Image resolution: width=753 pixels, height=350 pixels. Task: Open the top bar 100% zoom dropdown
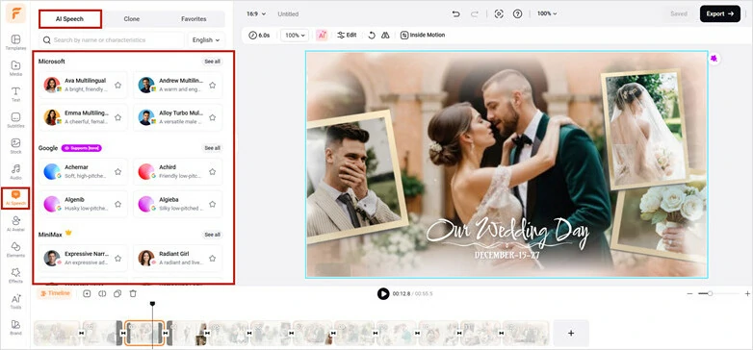tap(547, 13)
